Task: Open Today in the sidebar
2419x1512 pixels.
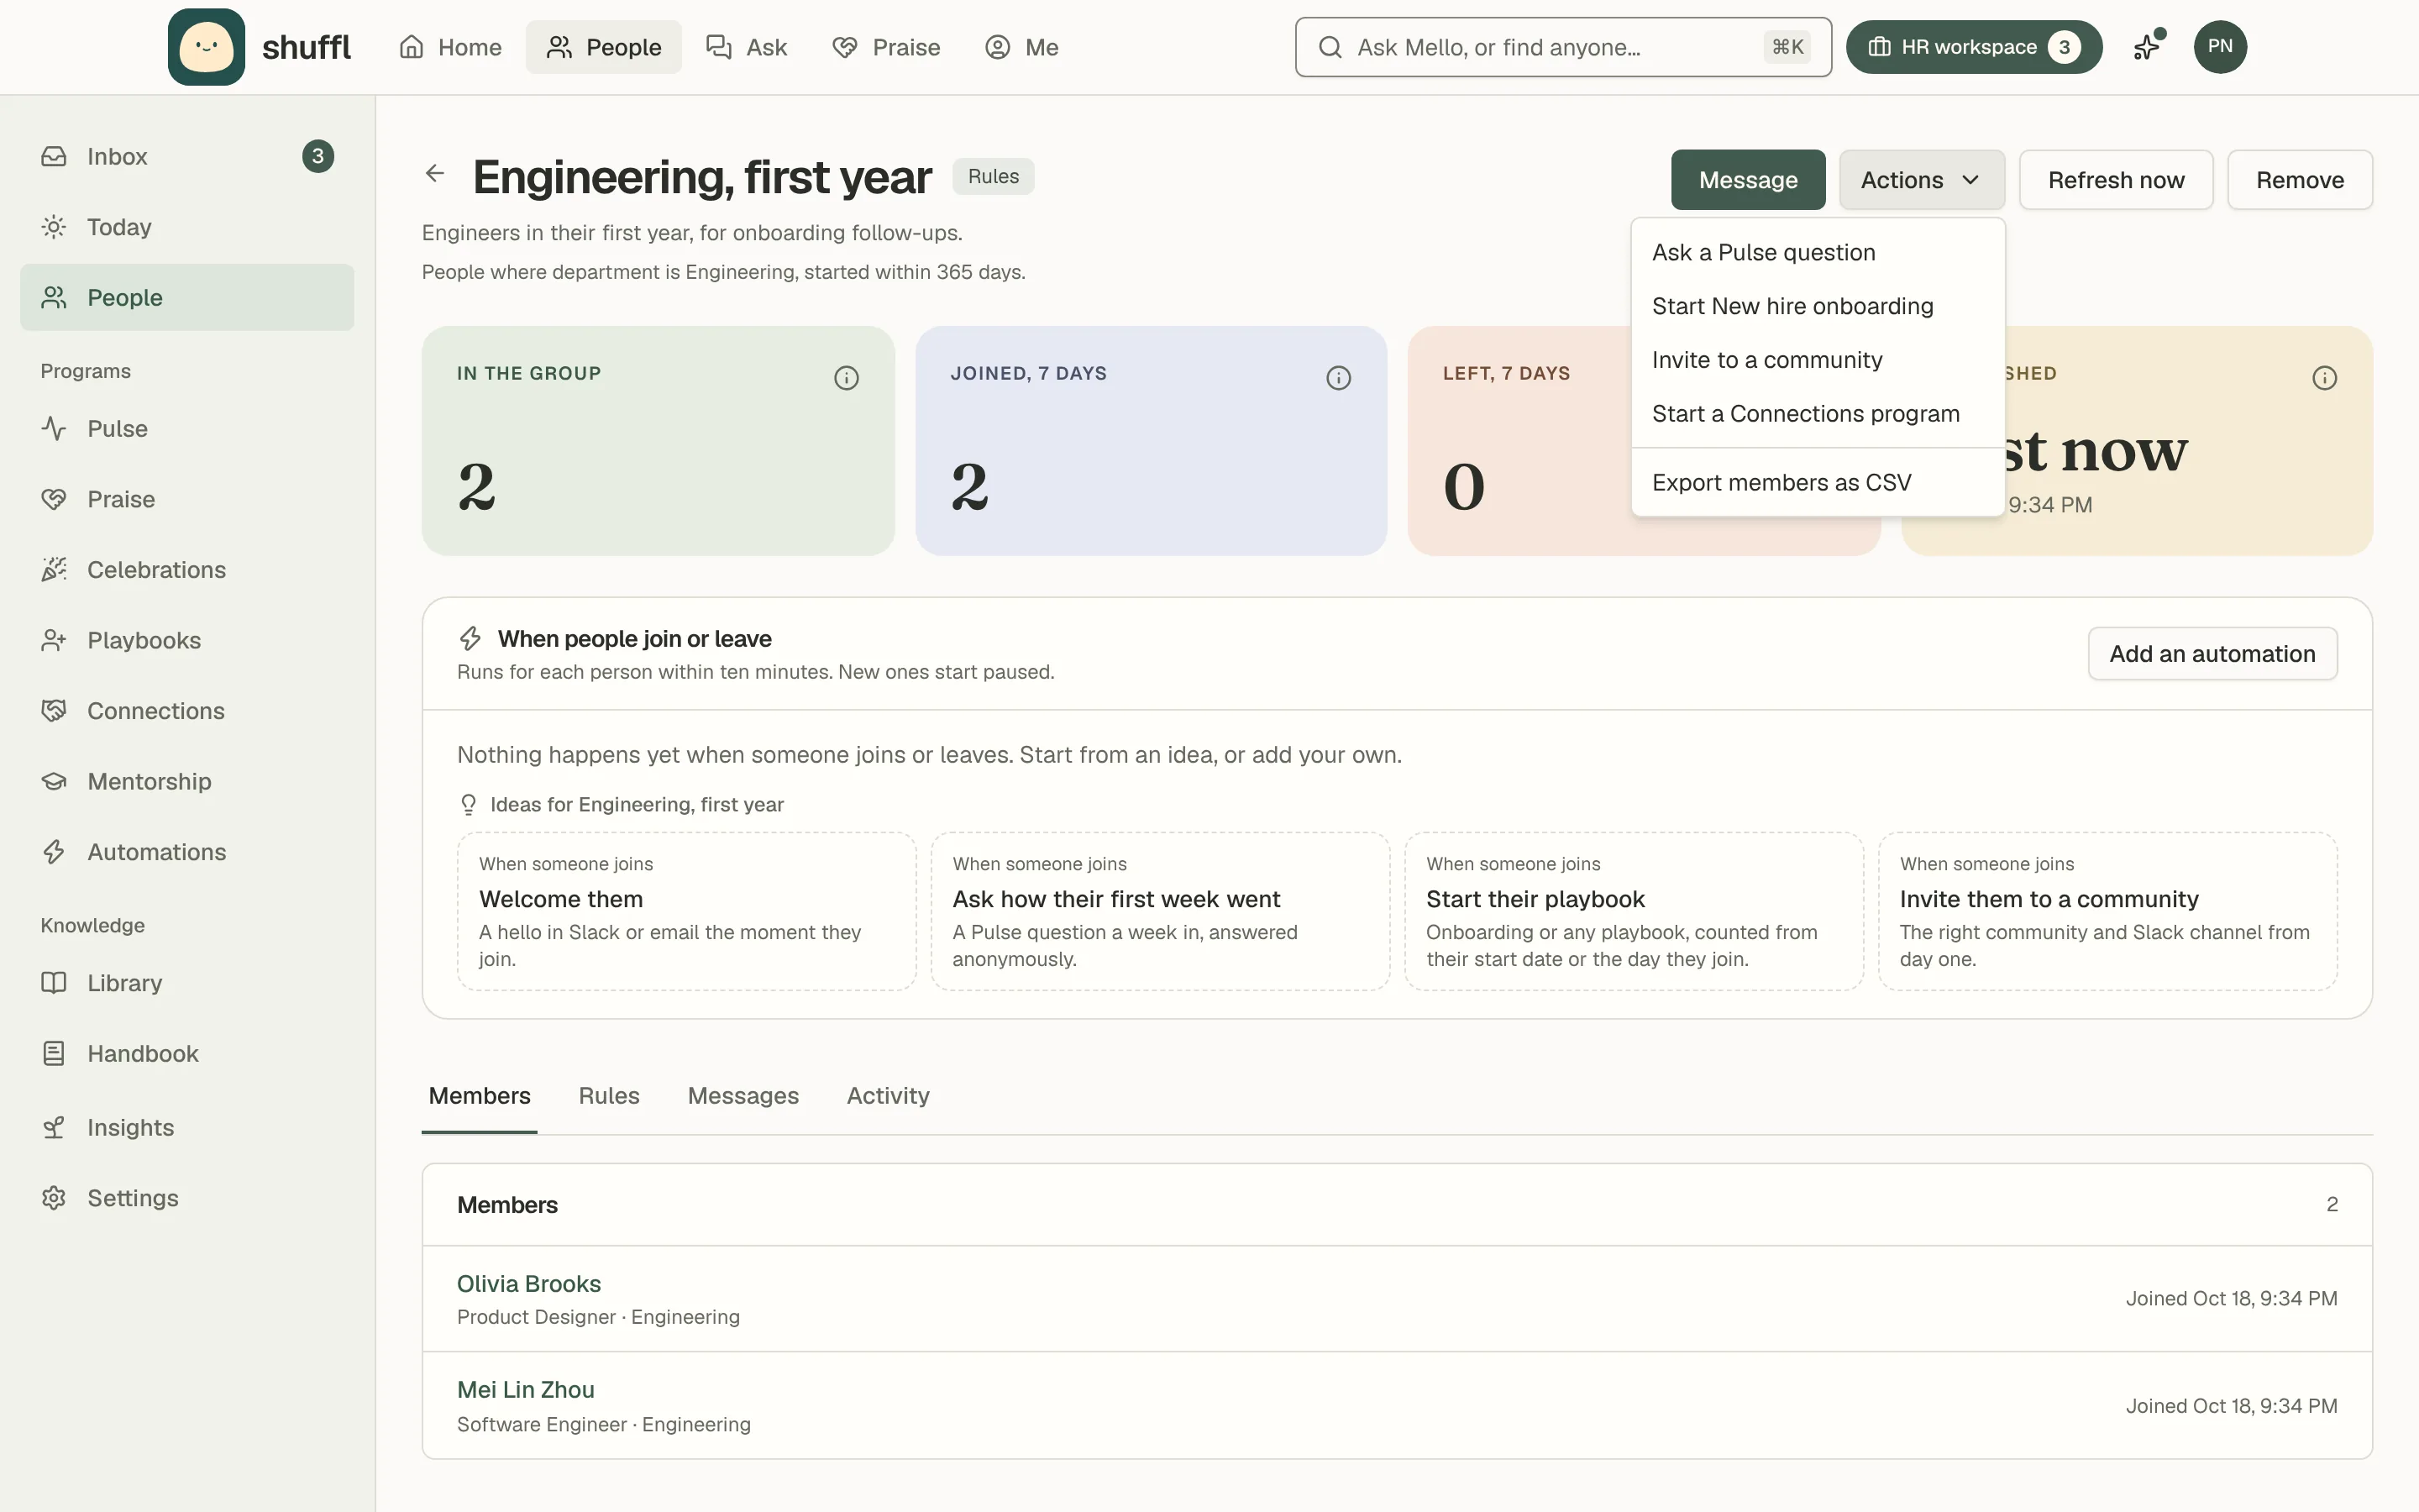Action: [x=187, y=227]
